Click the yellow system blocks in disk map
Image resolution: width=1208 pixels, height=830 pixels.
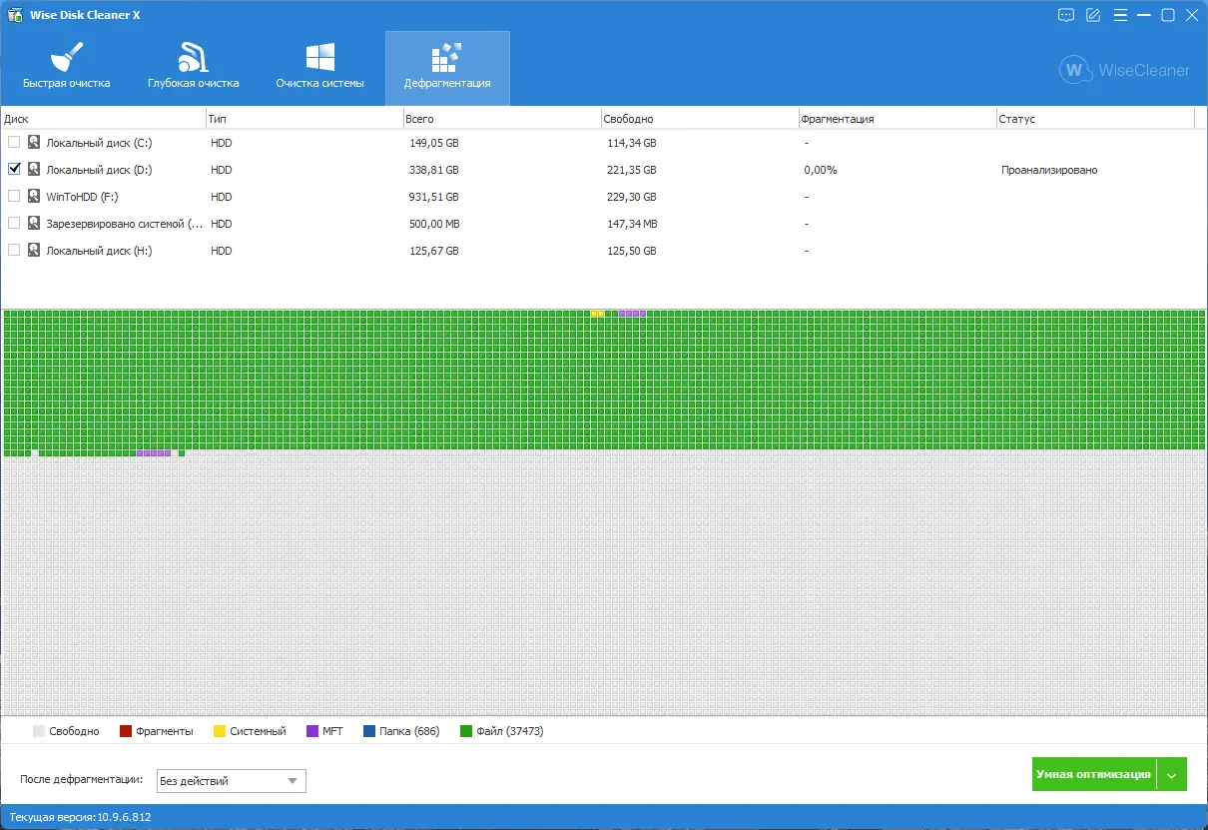coord(598,314)
